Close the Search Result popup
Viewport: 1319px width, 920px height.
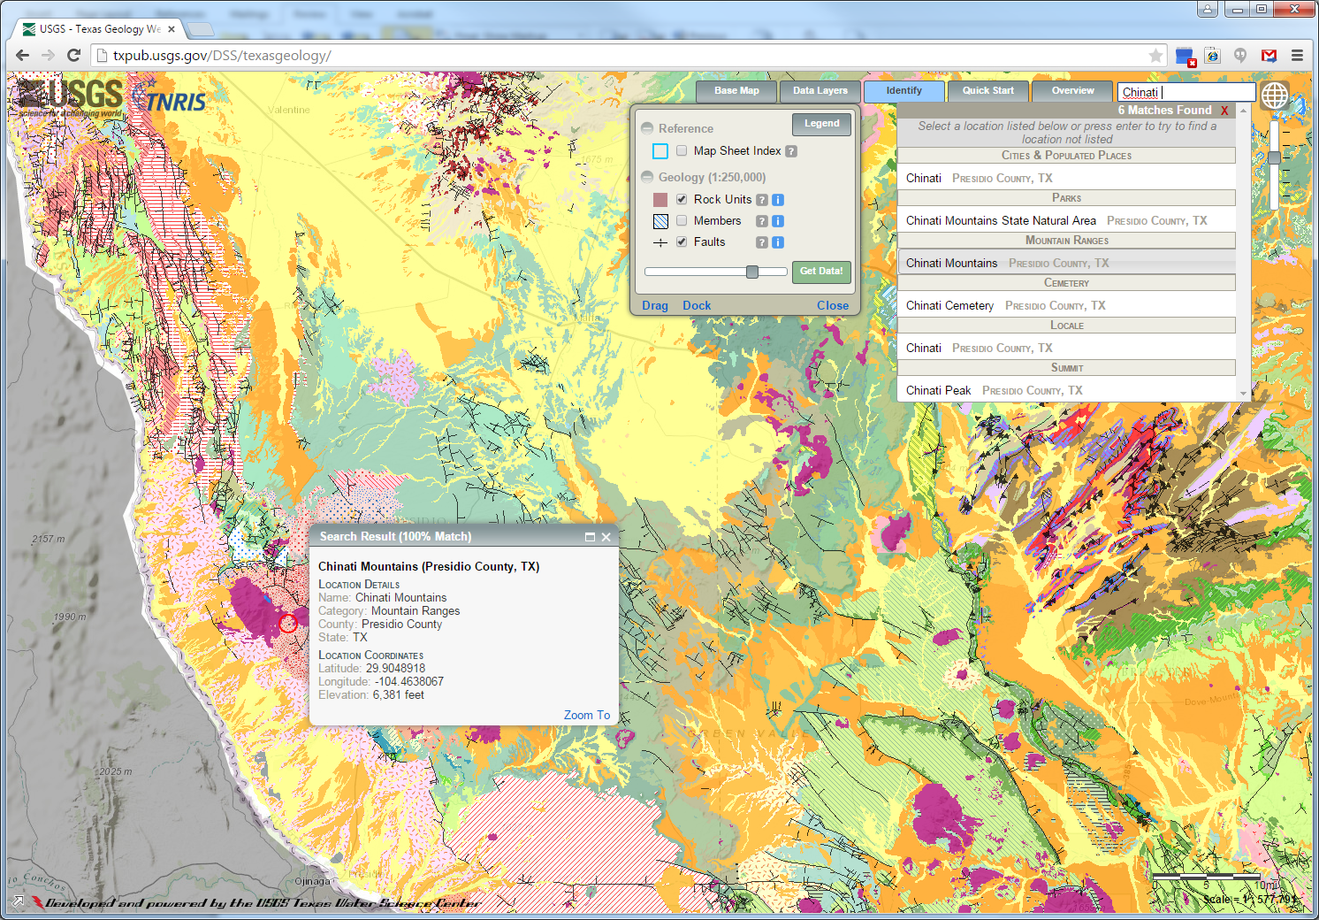point(606,537)
